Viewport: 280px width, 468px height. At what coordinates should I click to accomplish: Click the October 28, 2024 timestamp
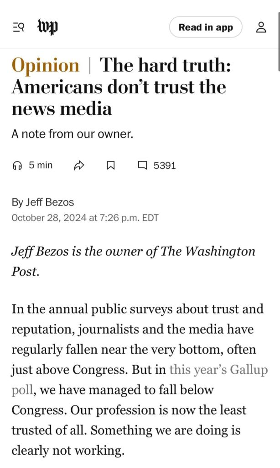coord(85,218)
